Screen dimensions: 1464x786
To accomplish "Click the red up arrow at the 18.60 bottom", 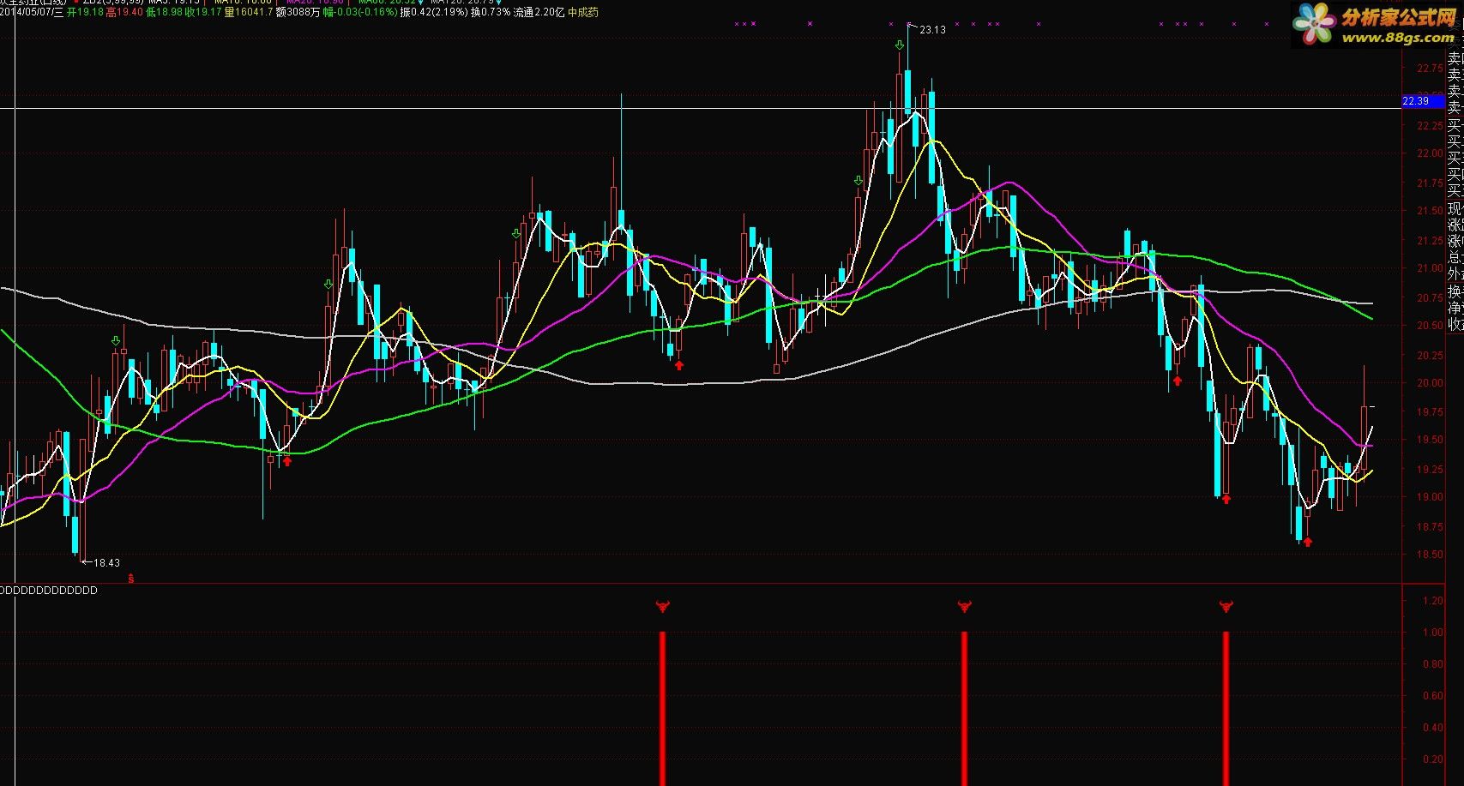I will pyautogui.click(x=1308, y=542).
